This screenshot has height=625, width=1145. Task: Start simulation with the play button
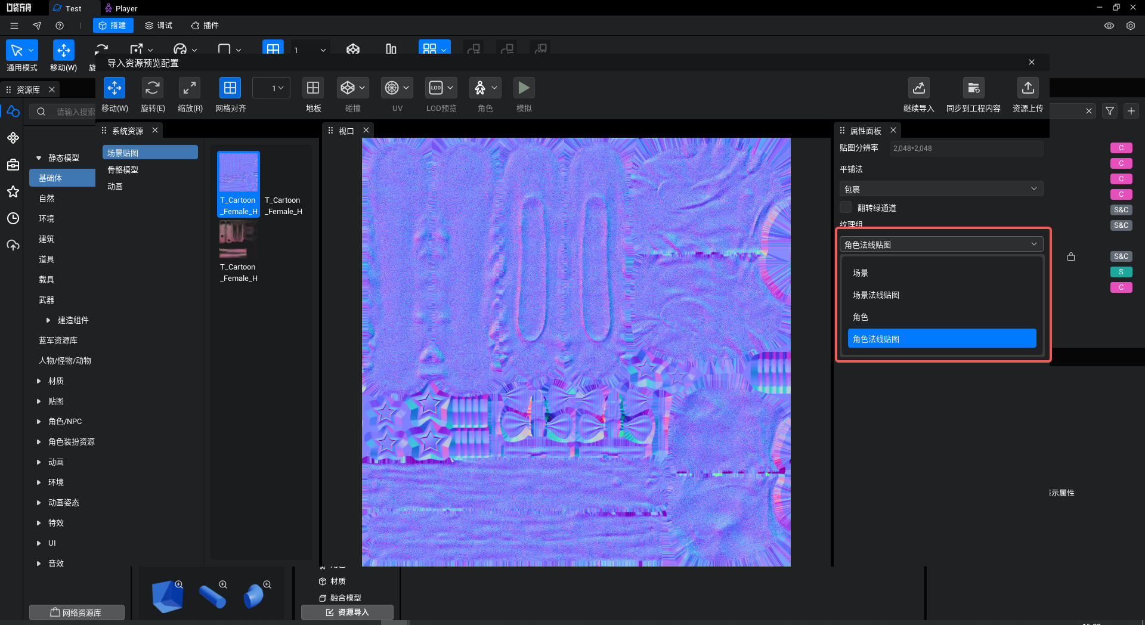524,88
